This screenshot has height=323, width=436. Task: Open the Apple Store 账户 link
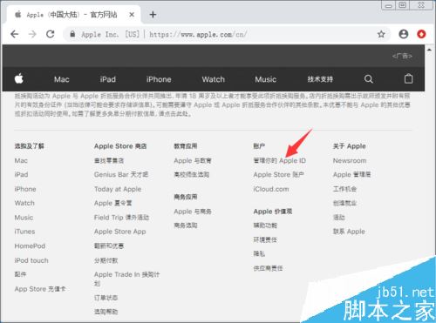(x=279, y=174)
